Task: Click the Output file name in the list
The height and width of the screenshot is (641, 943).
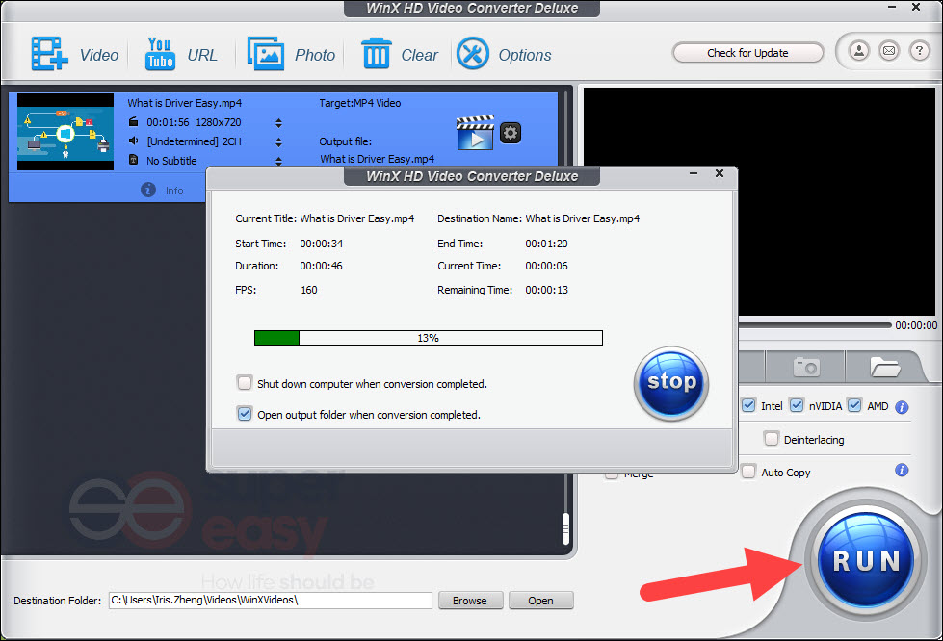Action: click(x=377, y=159)
